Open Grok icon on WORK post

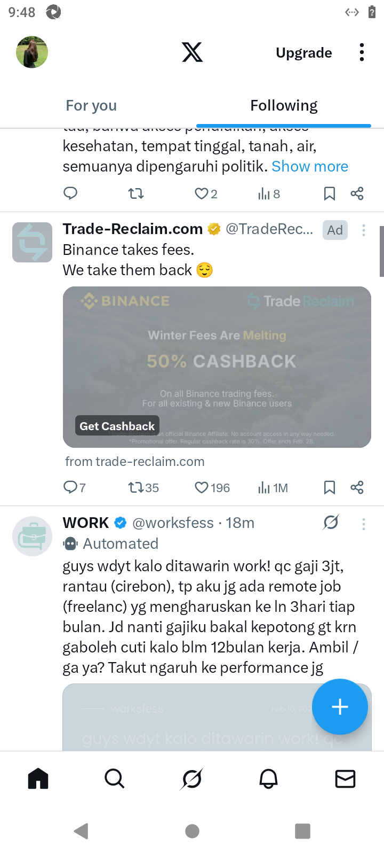click(331, 523)
